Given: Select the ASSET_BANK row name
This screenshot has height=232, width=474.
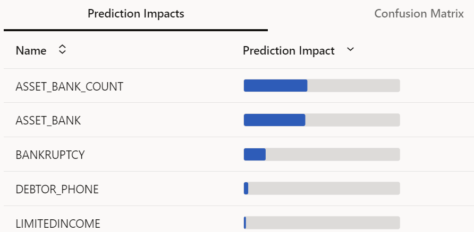Looking at the screenshot, I should (48, 121).
